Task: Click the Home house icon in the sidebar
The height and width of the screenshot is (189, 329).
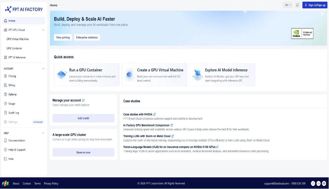Action: pyautogui.click(x=5, y=21)
